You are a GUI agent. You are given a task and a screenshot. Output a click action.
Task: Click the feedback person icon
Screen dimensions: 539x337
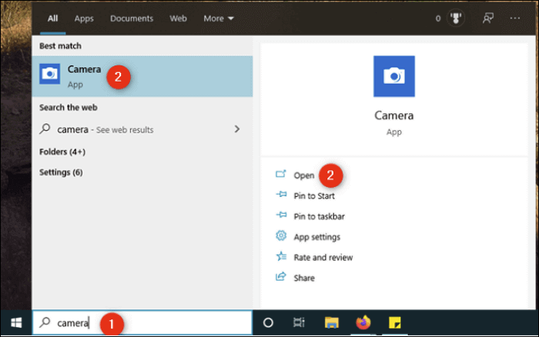click(487, 18)
